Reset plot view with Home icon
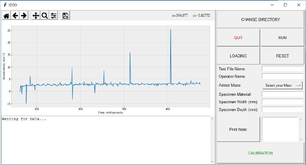306x165 pixels. [6, 16]
